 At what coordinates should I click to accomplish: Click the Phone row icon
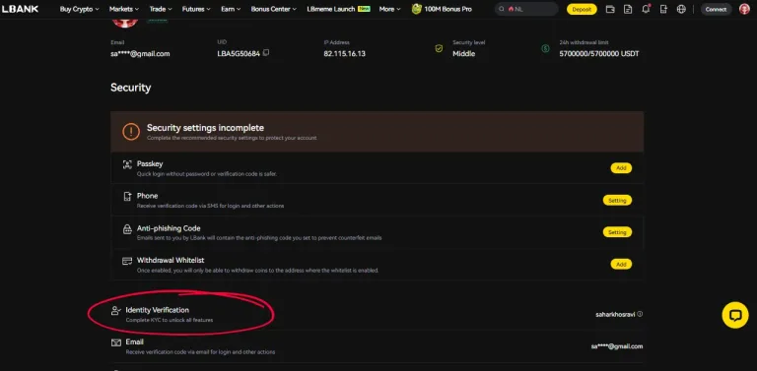[127, 197]
